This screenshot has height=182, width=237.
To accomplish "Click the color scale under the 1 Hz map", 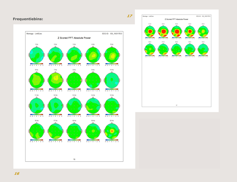I will (37, 65).
